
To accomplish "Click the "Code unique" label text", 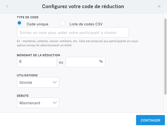I will coord(37,24).
